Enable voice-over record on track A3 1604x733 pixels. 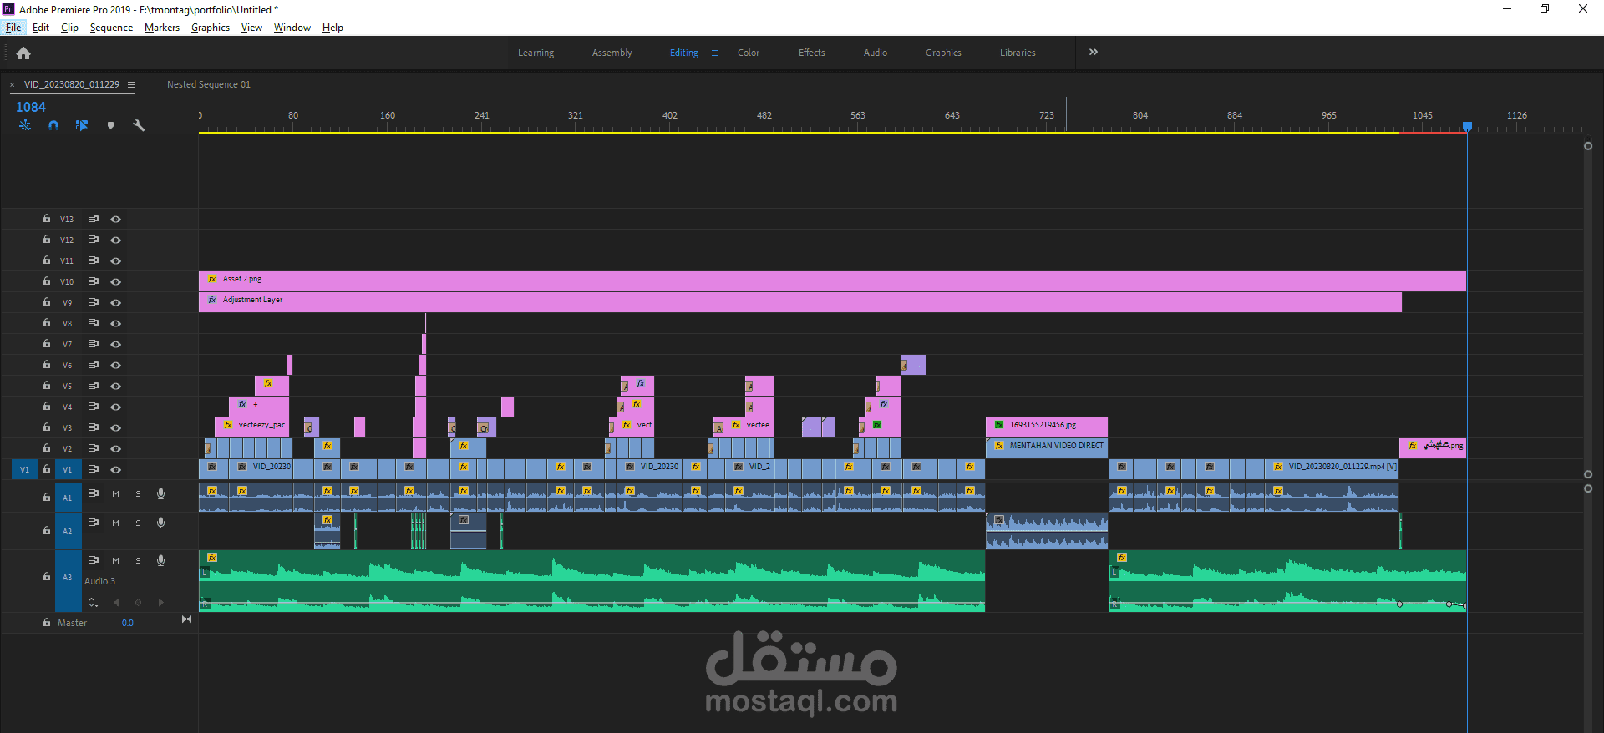160,560
